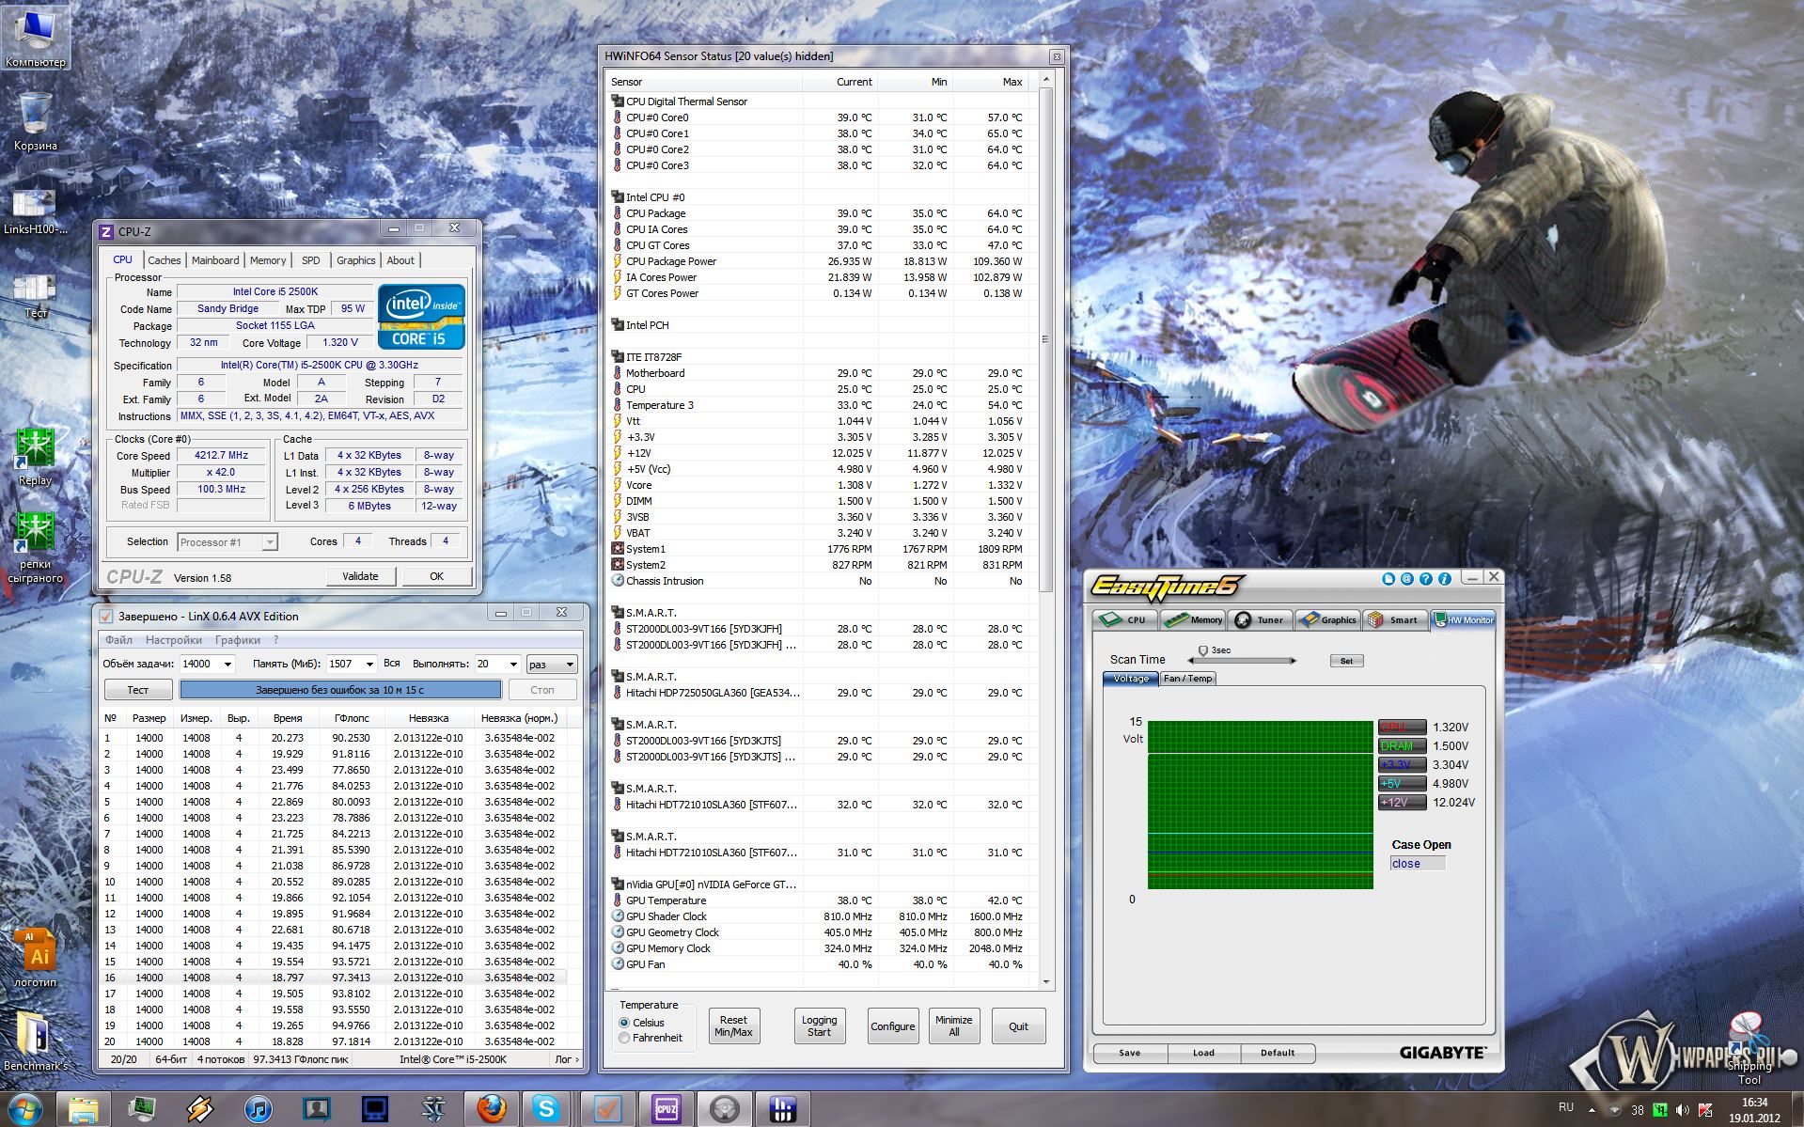This screenshot has height=1127, width=1804.
Task: Switch to the Mainboard tab in CPU-Z
Action: (215, 260)
